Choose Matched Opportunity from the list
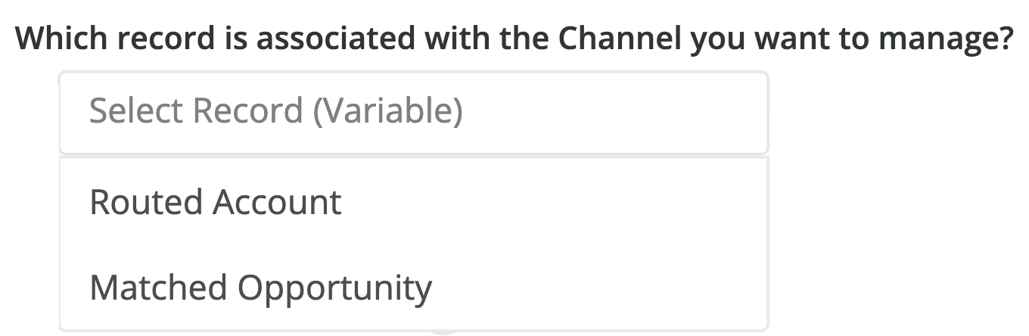 coord(261,288)
